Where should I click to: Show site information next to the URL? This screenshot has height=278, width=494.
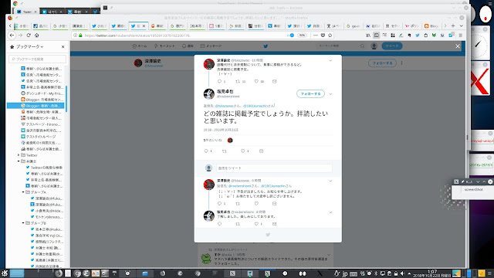point(75,36)
